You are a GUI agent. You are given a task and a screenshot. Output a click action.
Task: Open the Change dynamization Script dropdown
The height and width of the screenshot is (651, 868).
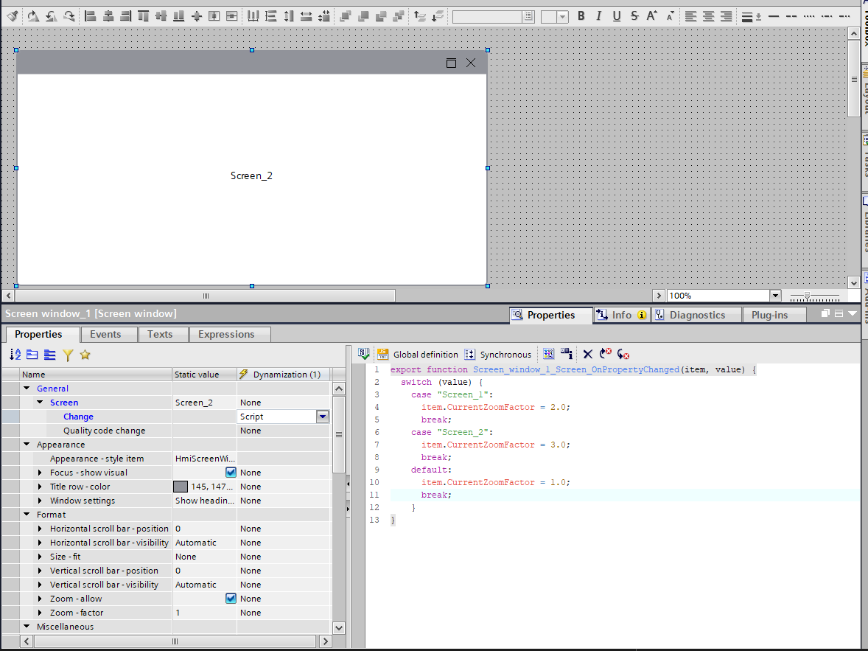[322, 417]
